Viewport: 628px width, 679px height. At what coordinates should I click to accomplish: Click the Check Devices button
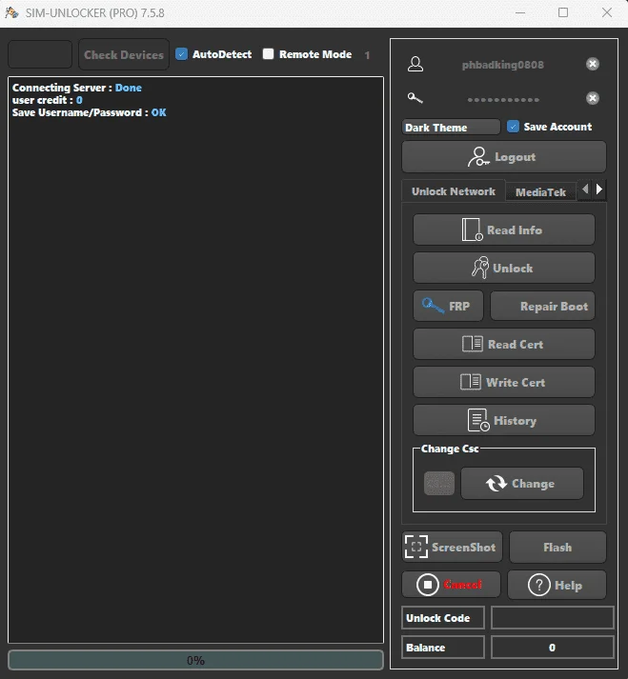click(x=124, y=54)
